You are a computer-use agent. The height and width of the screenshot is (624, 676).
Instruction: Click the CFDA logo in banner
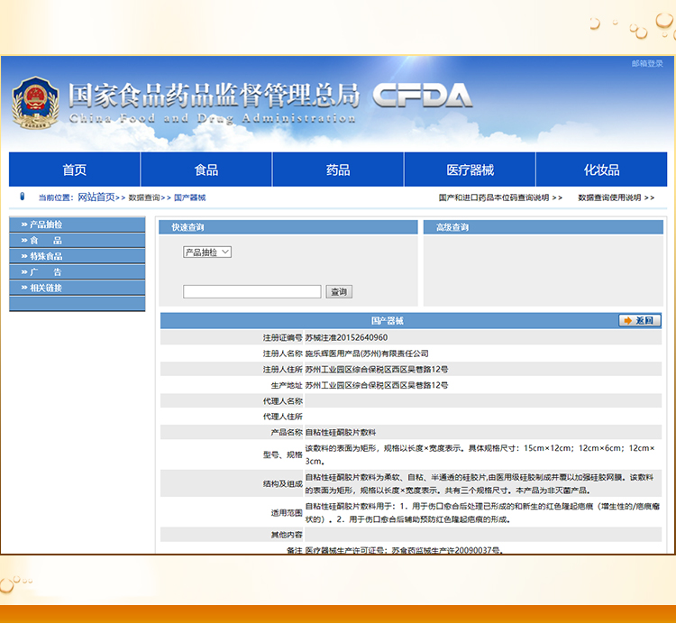pos(422,95)
